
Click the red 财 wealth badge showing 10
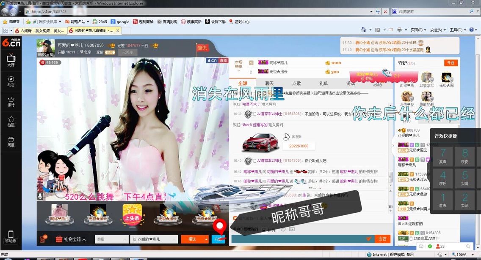(43, 239)
